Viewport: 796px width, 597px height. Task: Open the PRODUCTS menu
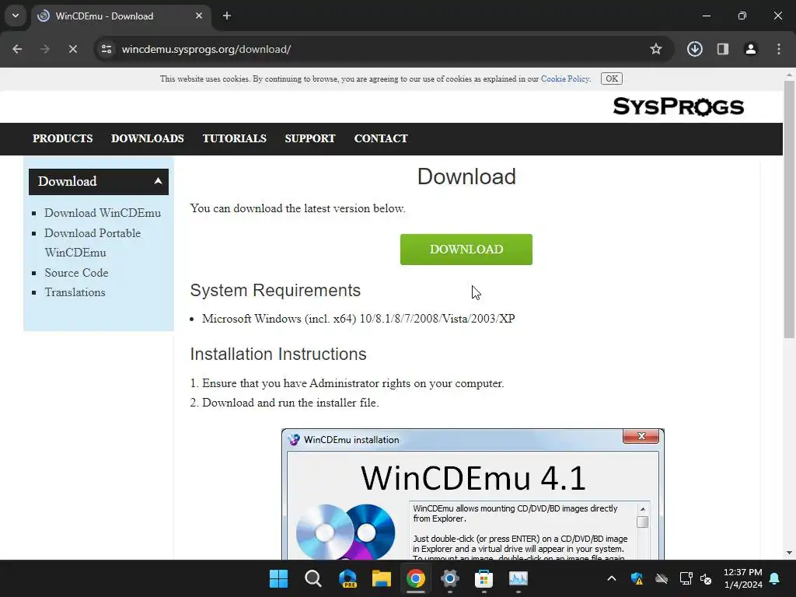click(62, 138)
